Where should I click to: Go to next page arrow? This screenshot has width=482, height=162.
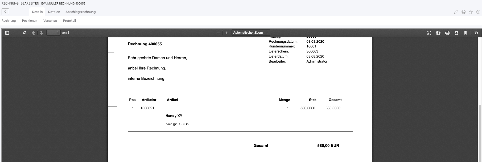(x=42, y=33)
